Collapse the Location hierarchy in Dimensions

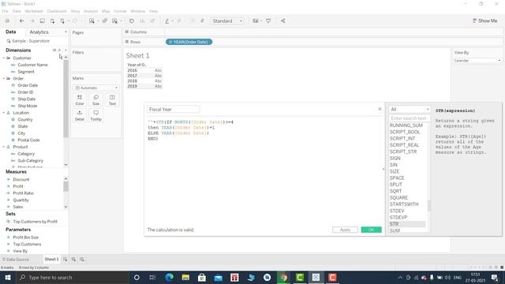coord(4,113)
